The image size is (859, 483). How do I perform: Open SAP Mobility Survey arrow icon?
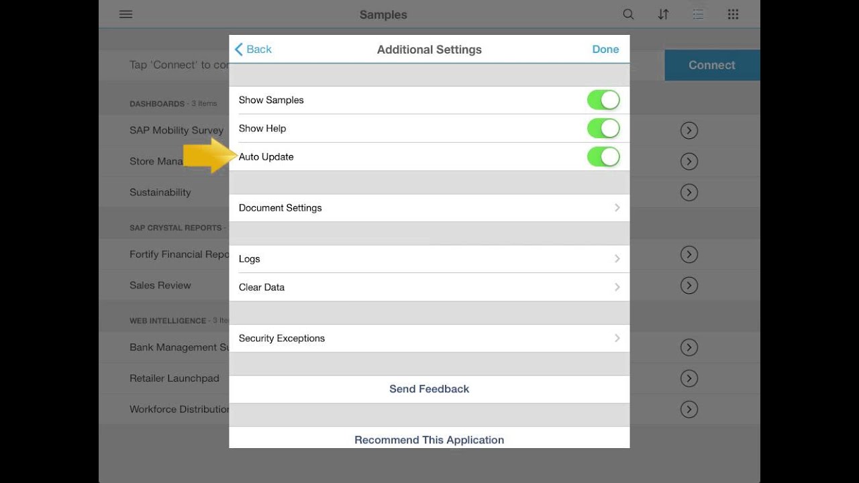click(x=689, y=130)
